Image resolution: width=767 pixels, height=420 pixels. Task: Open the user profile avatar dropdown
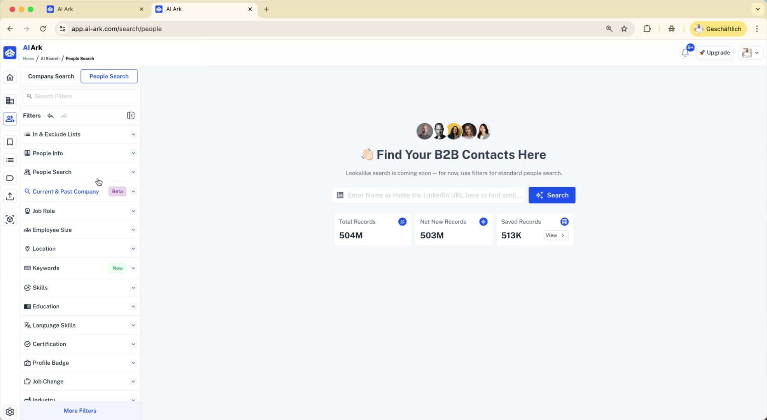(x=751, y=53)
